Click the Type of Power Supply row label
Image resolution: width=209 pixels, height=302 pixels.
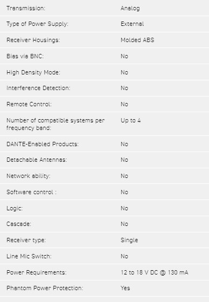37,24
